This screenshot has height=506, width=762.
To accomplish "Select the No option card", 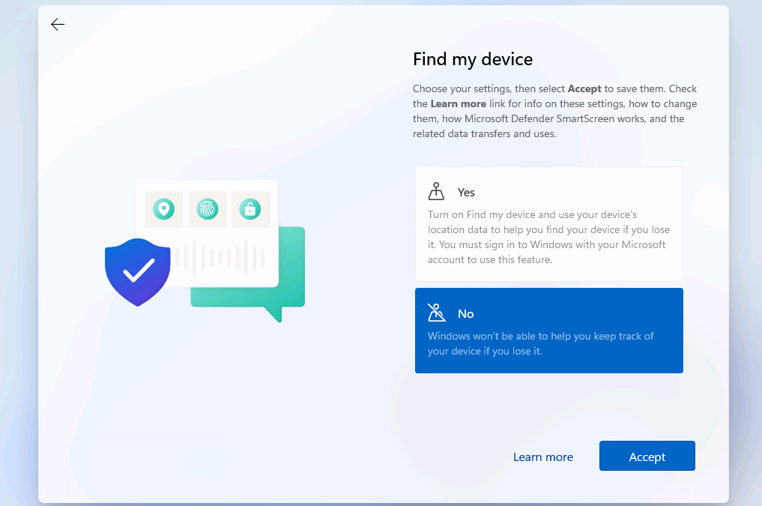I will click(x=548, y=331).
